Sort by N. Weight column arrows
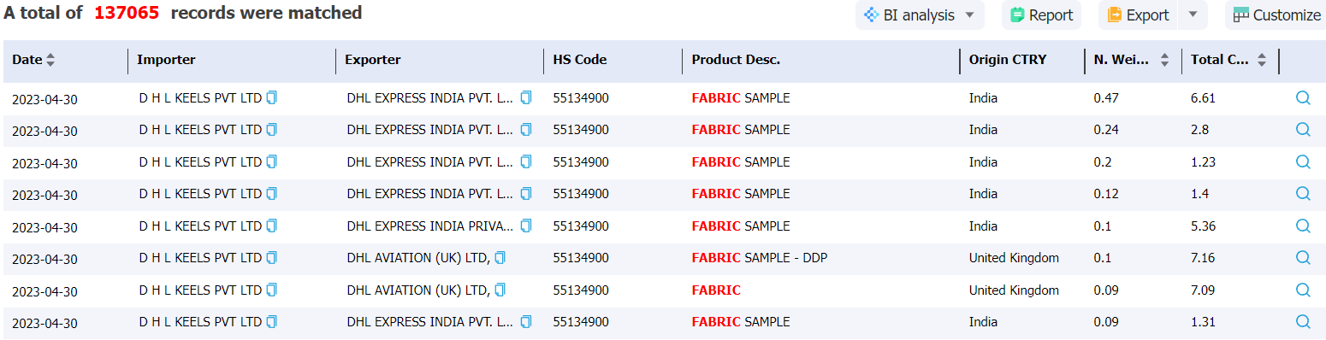Viewport: 1326px width, 340px height. [1164, 60]
